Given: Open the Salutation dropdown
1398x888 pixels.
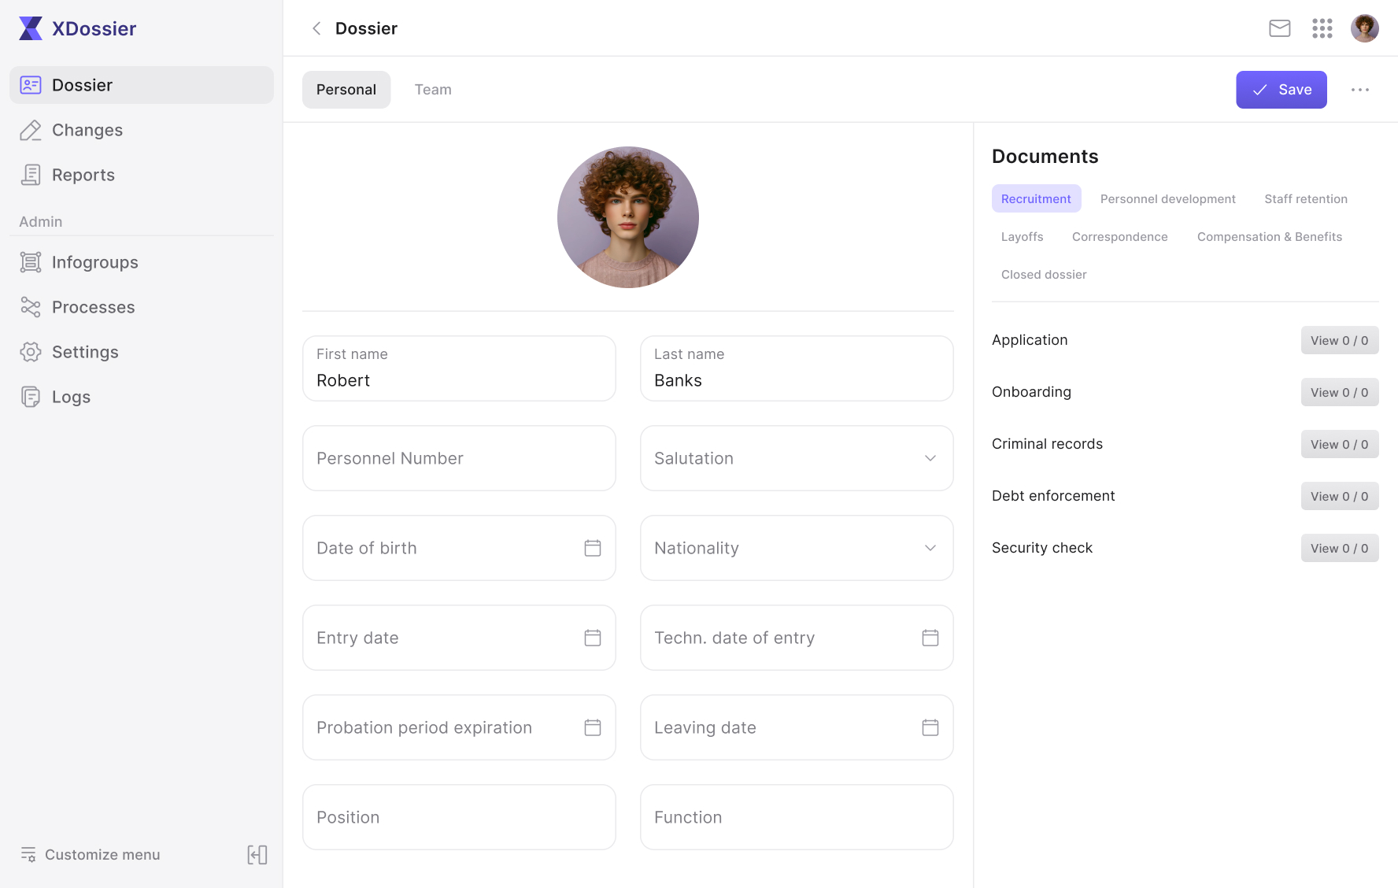Looking at the screenshot, I should (x=797, y=458).
